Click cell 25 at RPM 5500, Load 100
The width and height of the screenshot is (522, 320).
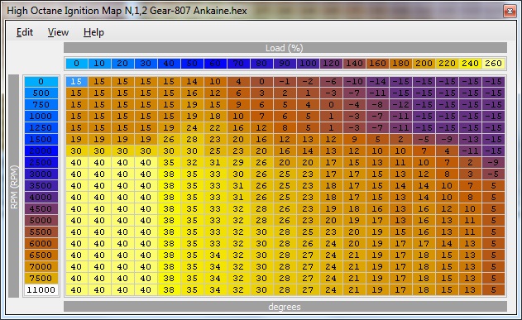tap(308, 232)
